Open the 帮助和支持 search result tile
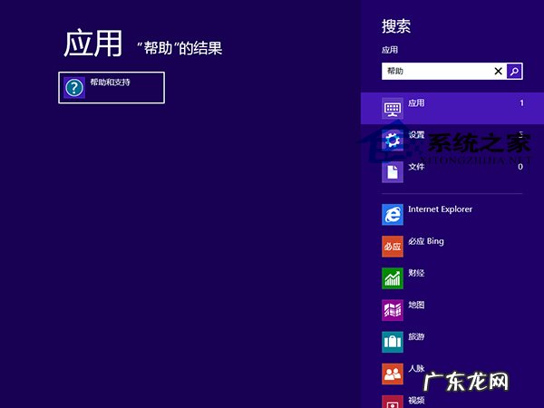This screenshot has height=408, width=544. point(112,87)
